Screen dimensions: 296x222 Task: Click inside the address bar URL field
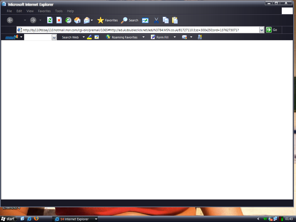tap(139, 30)
